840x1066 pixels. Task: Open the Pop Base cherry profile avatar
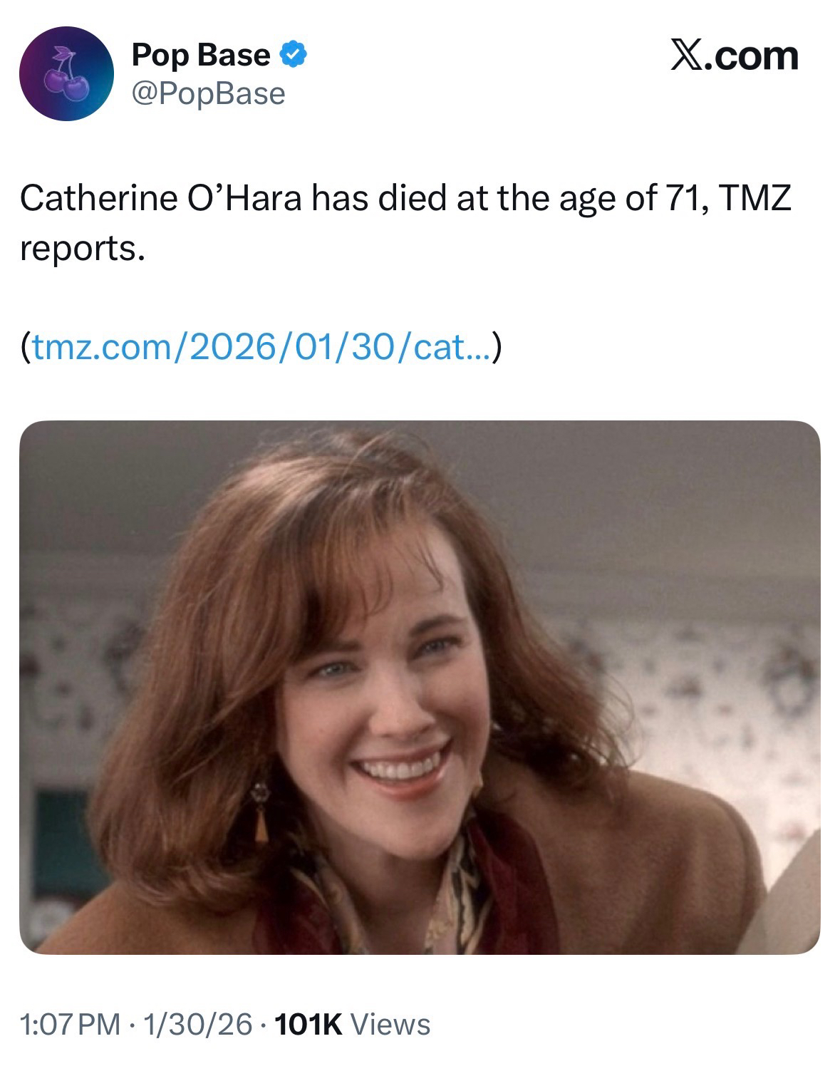(66, 73)
